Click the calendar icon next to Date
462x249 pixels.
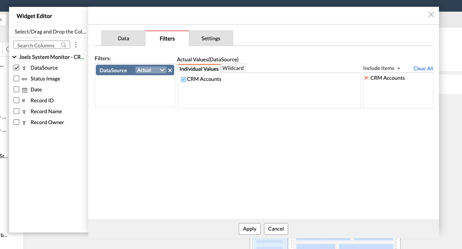[x=24, y=90]
